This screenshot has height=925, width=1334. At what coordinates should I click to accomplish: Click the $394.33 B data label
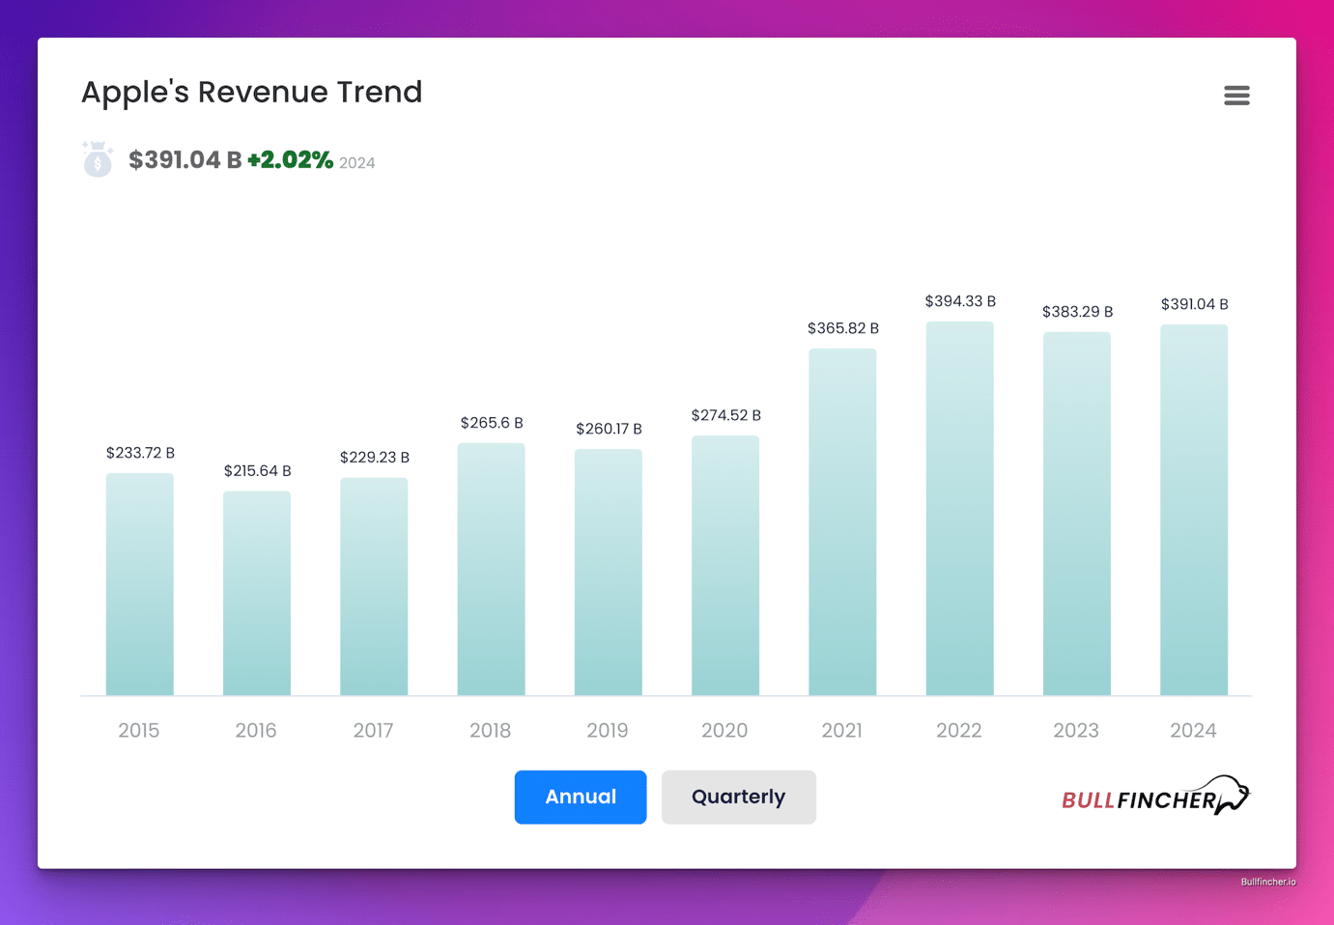[960, 301]
